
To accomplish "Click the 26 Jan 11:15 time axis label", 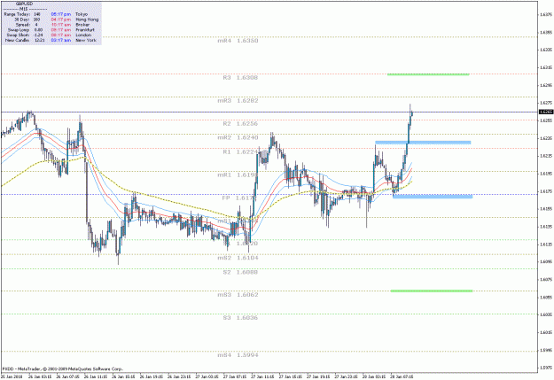I will [x=96, y=376].
